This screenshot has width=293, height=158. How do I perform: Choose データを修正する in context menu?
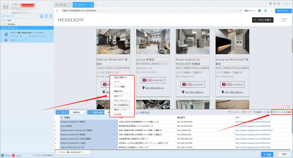[122, 105]
